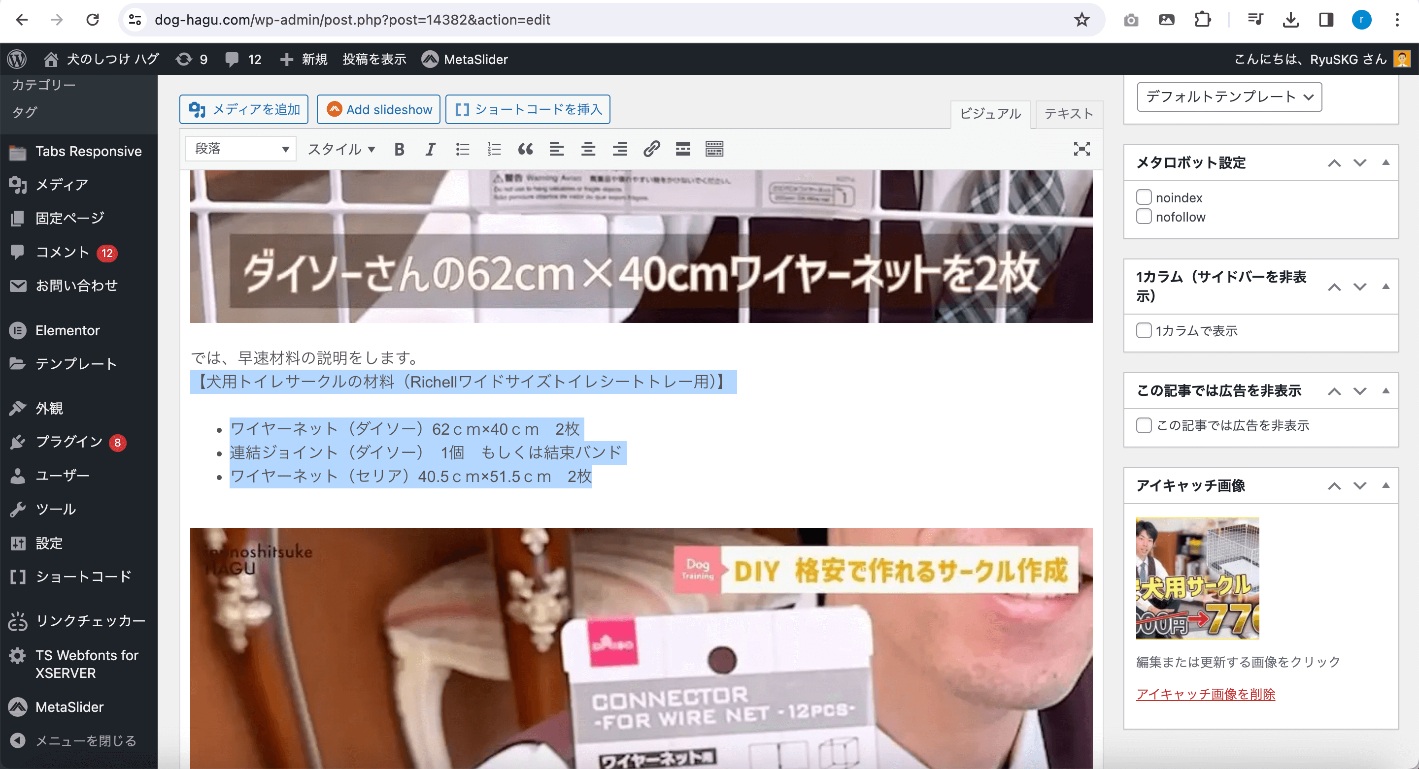Screen dimensions: 1419x769
Task: Open the スタイル styles dropdown
Action: (x=341, y=149)
